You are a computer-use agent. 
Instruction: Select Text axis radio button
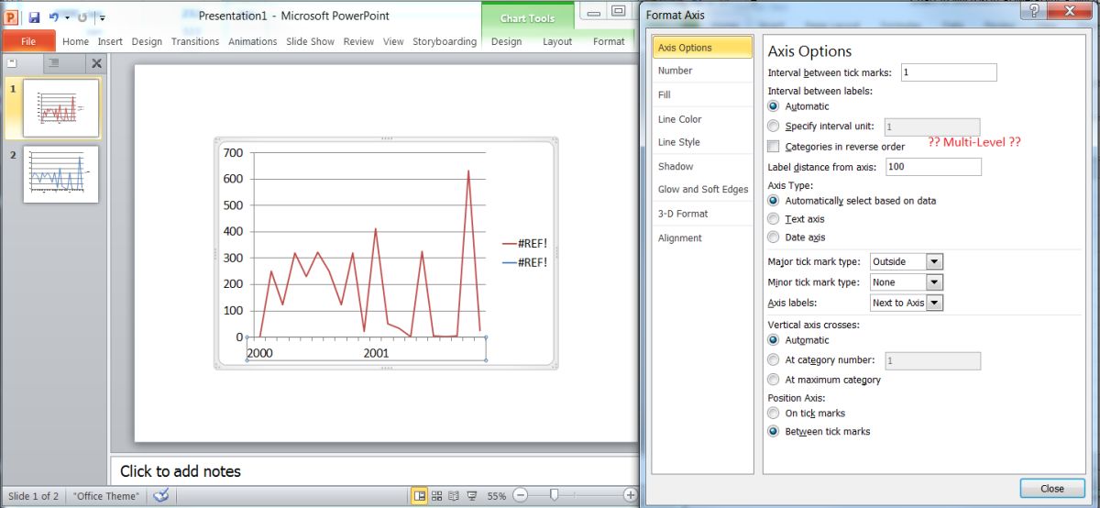(774, 219)
